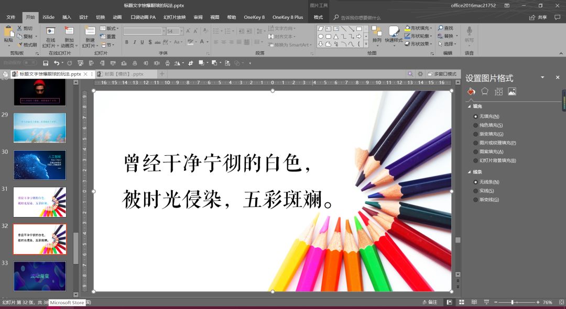Switch to Slide Sorter view in status bar
566x309 pixels.
pos(461,302)
